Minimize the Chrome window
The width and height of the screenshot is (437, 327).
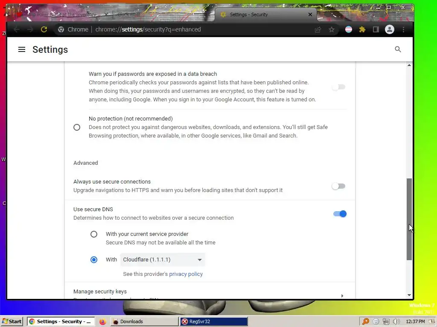pos(378,8)
